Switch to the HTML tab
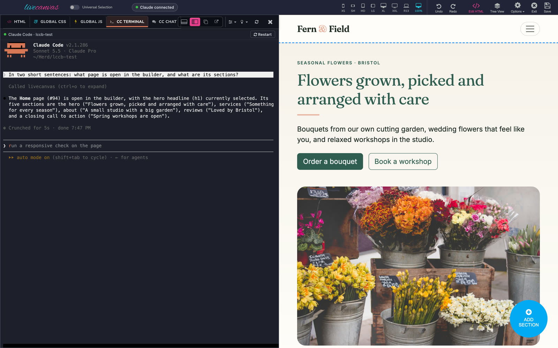The width and height of the screenshot is (558, 348). 16,22
